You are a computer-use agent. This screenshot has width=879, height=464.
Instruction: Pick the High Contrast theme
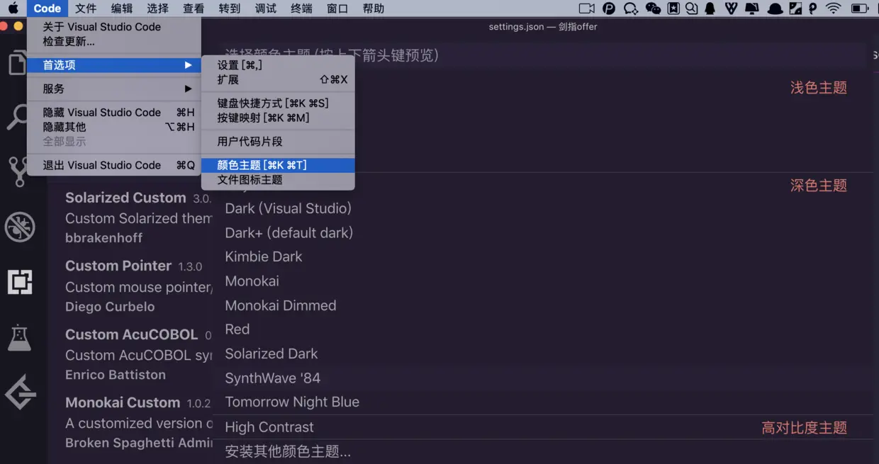coord(542,427)
